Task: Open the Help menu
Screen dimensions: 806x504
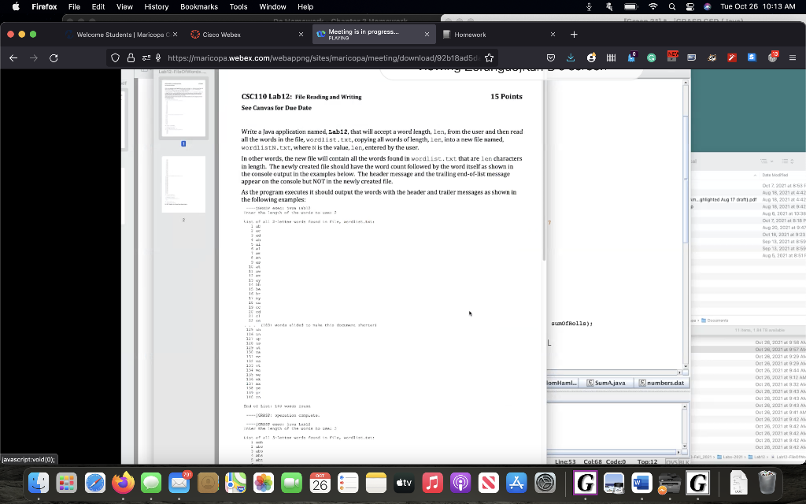Action: 305,6
